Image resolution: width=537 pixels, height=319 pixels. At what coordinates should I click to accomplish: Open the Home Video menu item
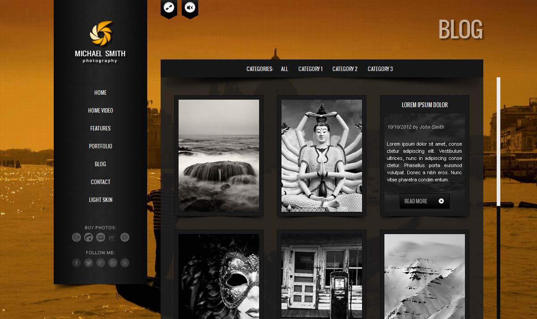(x=100, y=110)
